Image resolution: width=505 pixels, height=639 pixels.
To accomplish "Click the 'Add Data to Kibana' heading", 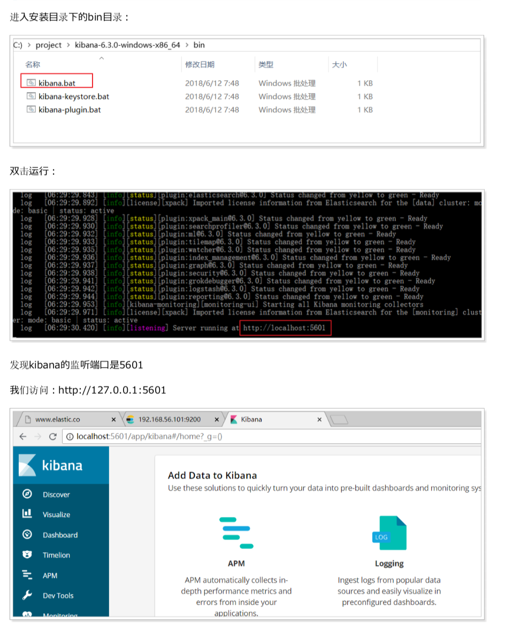I will [212, 475].
